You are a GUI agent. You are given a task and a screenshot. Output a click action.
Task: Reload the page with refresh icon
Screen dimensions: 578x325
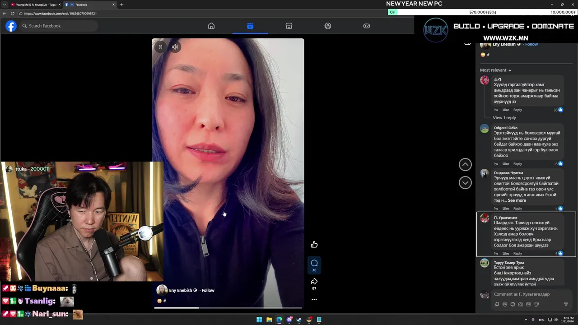13,14
